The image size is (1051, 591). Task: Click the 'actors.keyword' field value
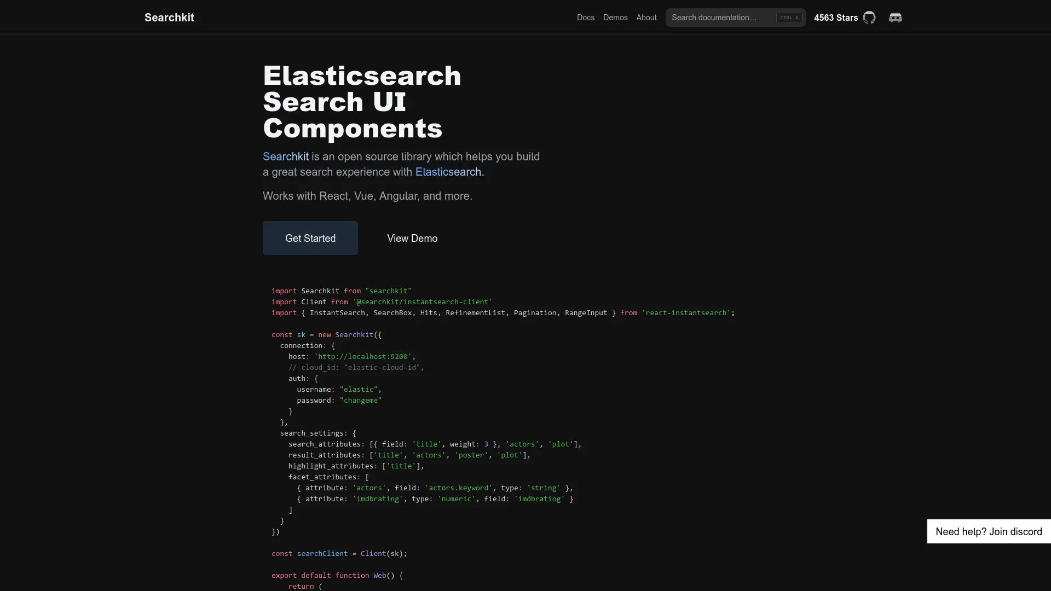(458, 488)
